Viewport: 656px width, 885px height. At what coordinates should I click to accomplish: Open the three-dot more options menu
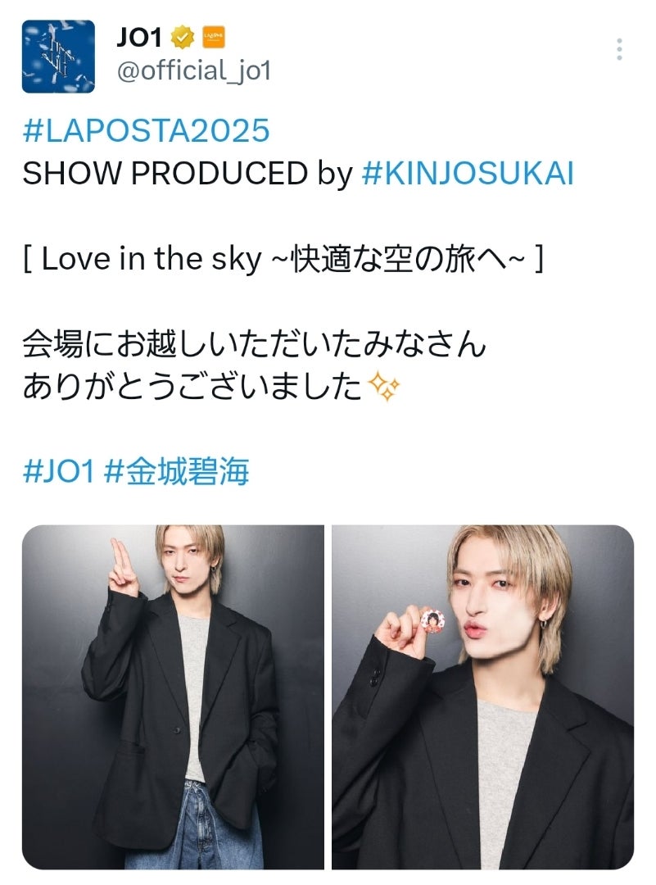[x=619, y=50]
